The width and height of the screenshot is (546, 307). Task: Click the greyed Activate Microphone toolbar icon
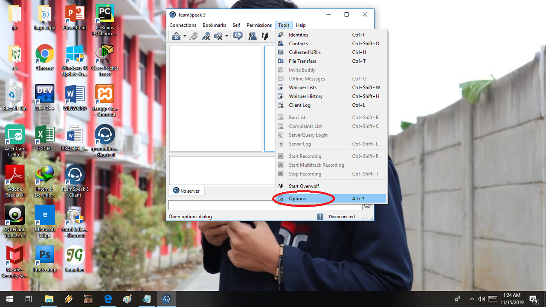tap(194, 37)
